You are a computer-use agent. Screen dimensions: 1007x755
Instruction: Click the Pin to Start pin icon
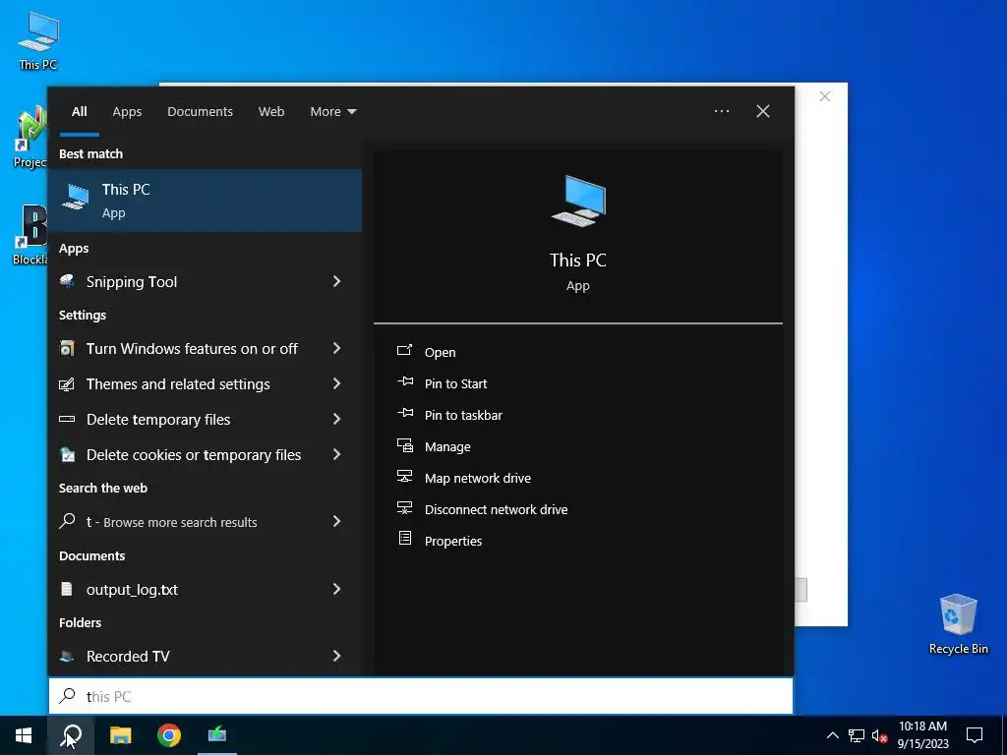404,382
